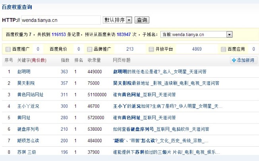Image resolution: width=259 pixels, height=161 pixels.
Task: Click the plus icon for 添加新词
Action: coord(234,60)
